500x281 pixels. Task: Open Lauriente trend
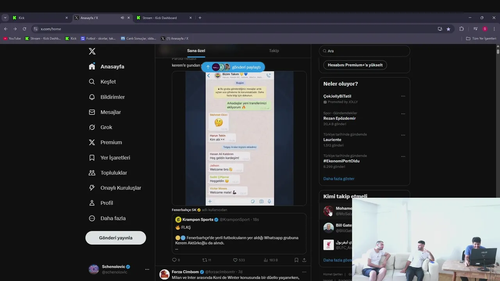[332, 140]
